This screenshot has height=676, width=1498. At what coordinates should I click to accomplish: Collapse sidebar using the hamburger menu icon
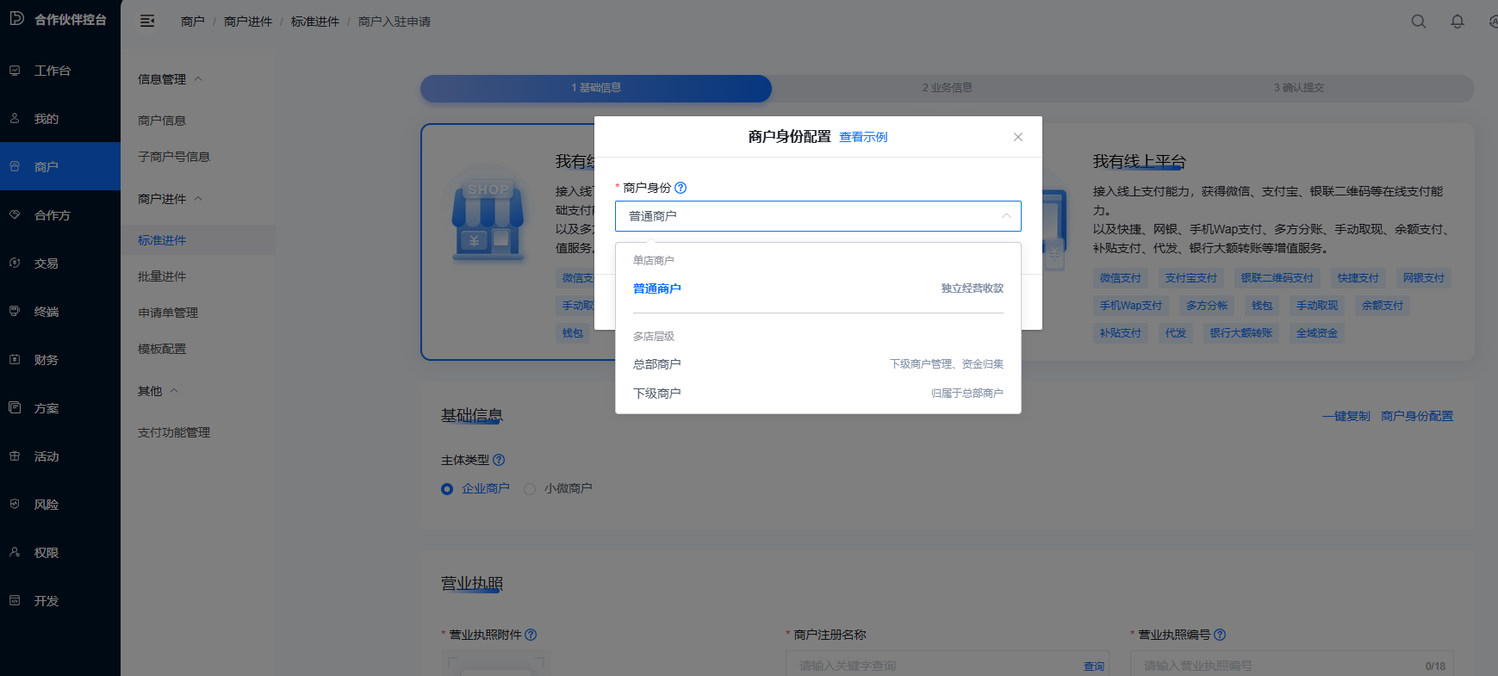click(x=147, y=22)
